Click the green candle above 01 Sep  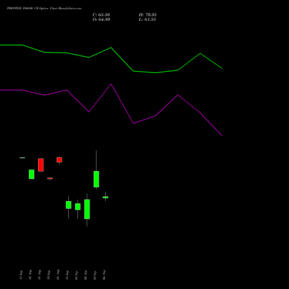[78, 207]
